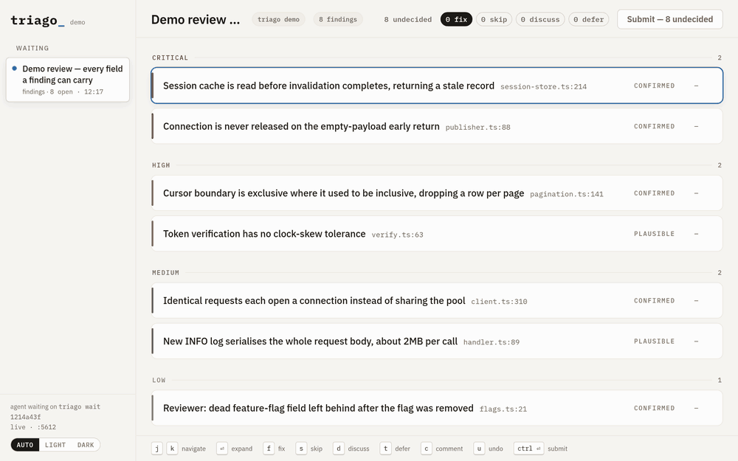Select Demo review session in WAITING list
Viewport: 738px width, 461px height.
tap(67, 80)
